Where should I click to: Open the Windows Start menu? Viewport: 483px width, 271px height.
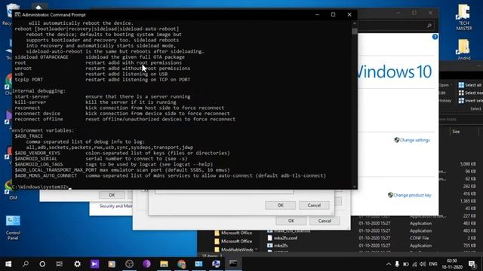tap(8, 264)
